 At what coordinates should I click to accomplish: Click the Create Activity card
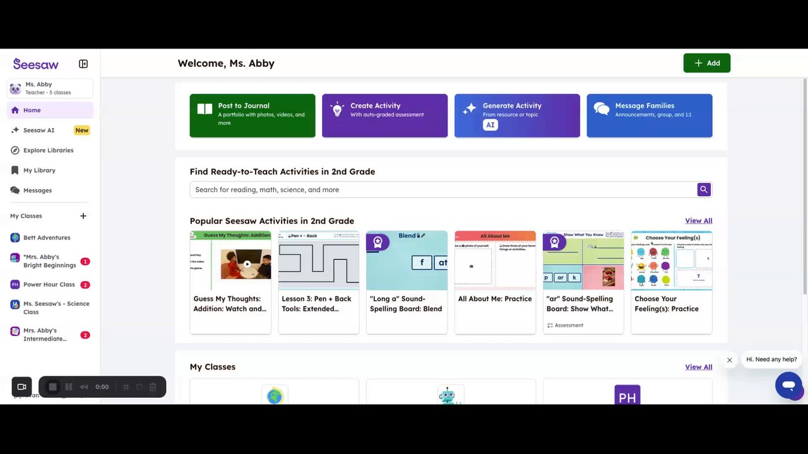tap(384, 115)
